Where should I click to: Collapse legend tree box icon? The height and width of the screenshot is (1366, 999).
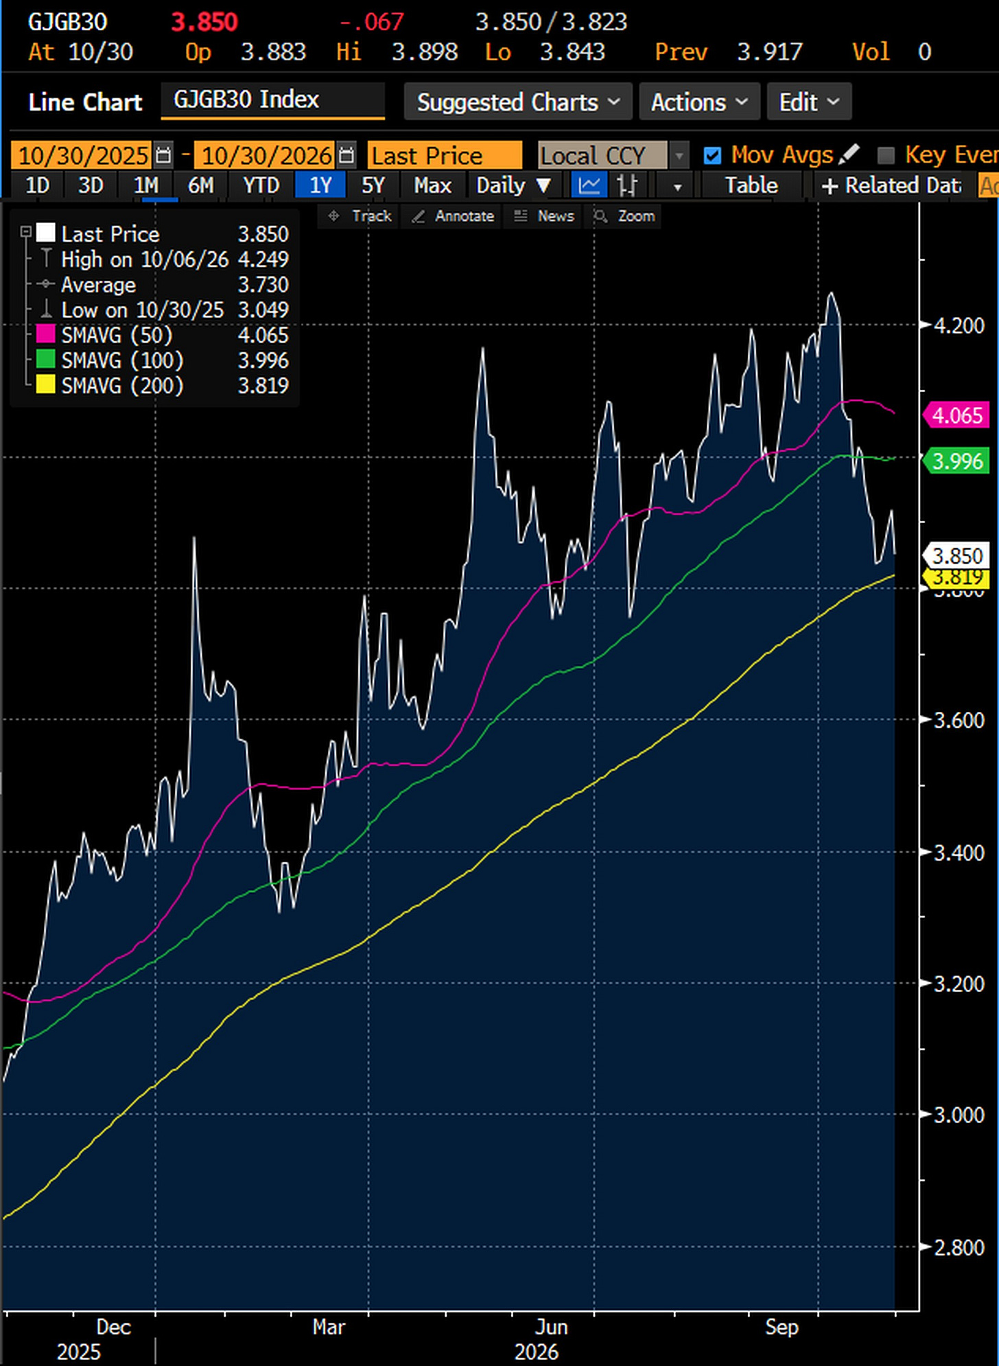point(25,232)
